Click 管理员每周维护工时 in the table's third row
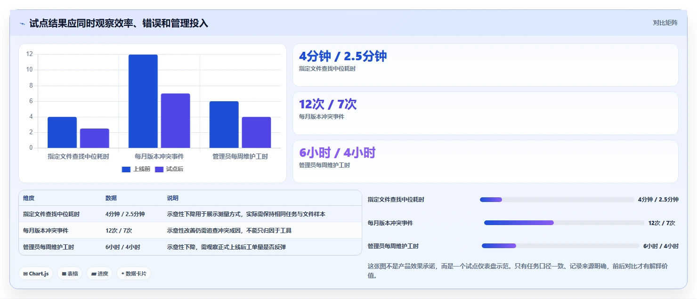 tap(49, 247)
